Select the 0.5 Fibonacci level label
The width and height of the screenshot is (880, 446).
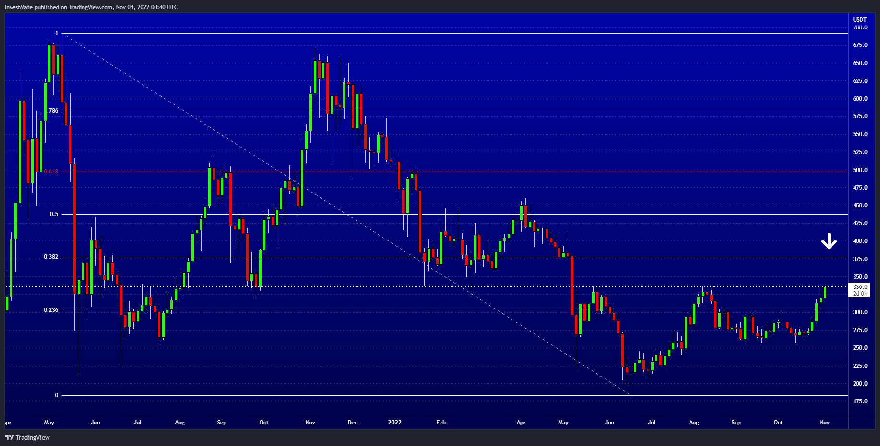[x=54, y=214]
